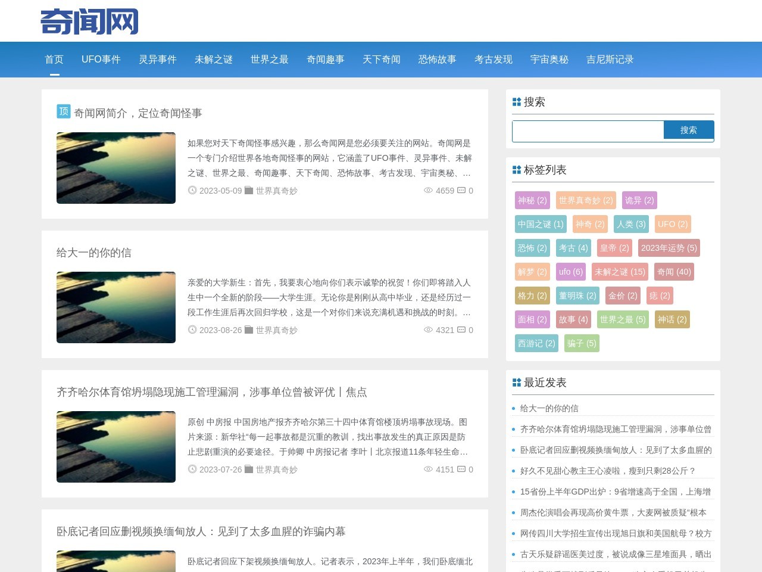Click the comment icon next to 4321 views
The width and height of the screenshot is (762, 572).
click(461, 330)
